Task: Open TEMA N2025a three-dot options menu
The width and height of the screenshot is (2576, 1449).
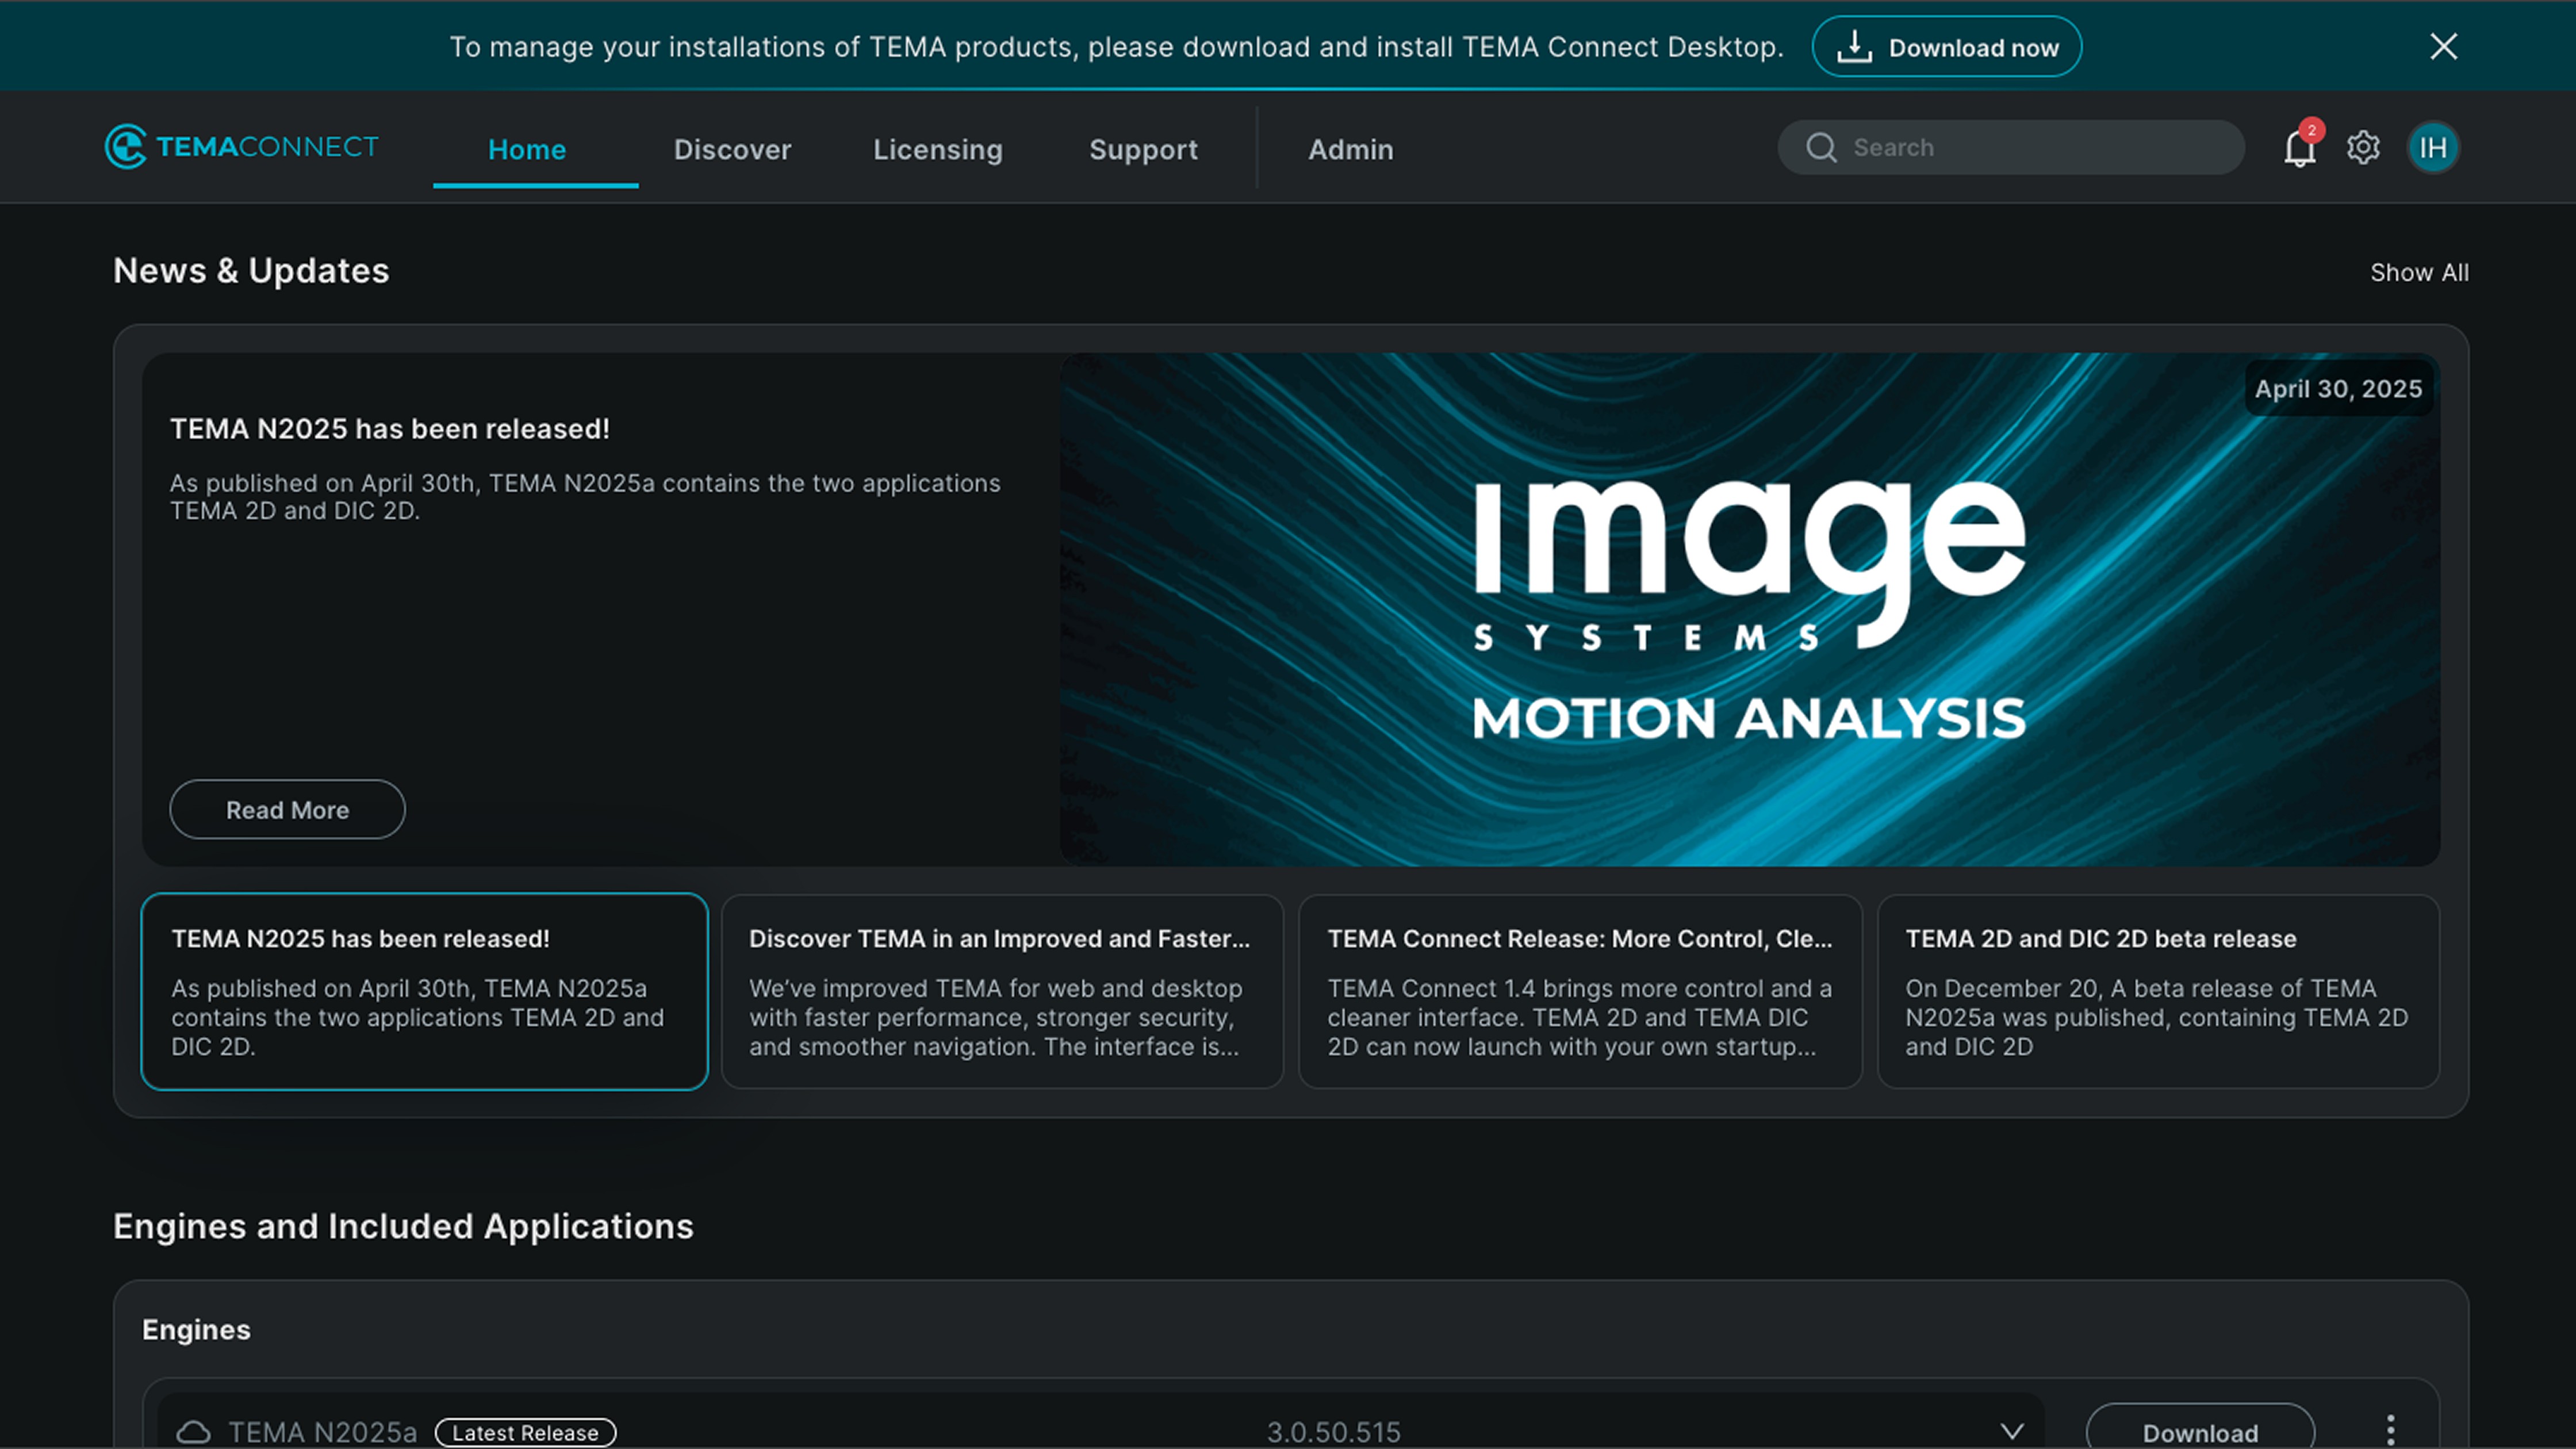Action: point(2390,1430)
